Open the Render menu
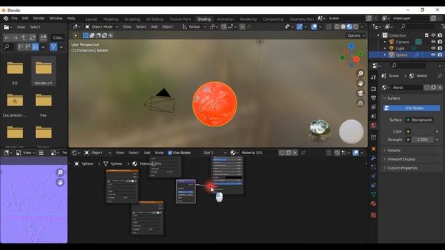 pyautogui.click(x=39, y=19)
